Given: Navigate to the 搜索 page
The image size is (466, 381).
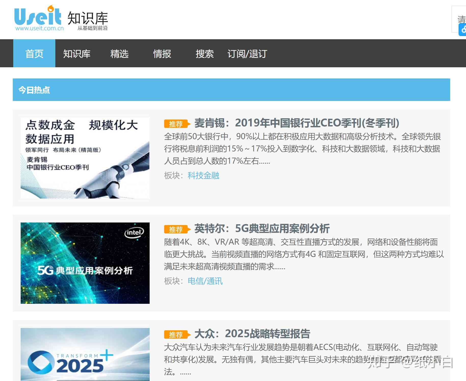Looking at the screenshot, I should [x=204, y=54].
